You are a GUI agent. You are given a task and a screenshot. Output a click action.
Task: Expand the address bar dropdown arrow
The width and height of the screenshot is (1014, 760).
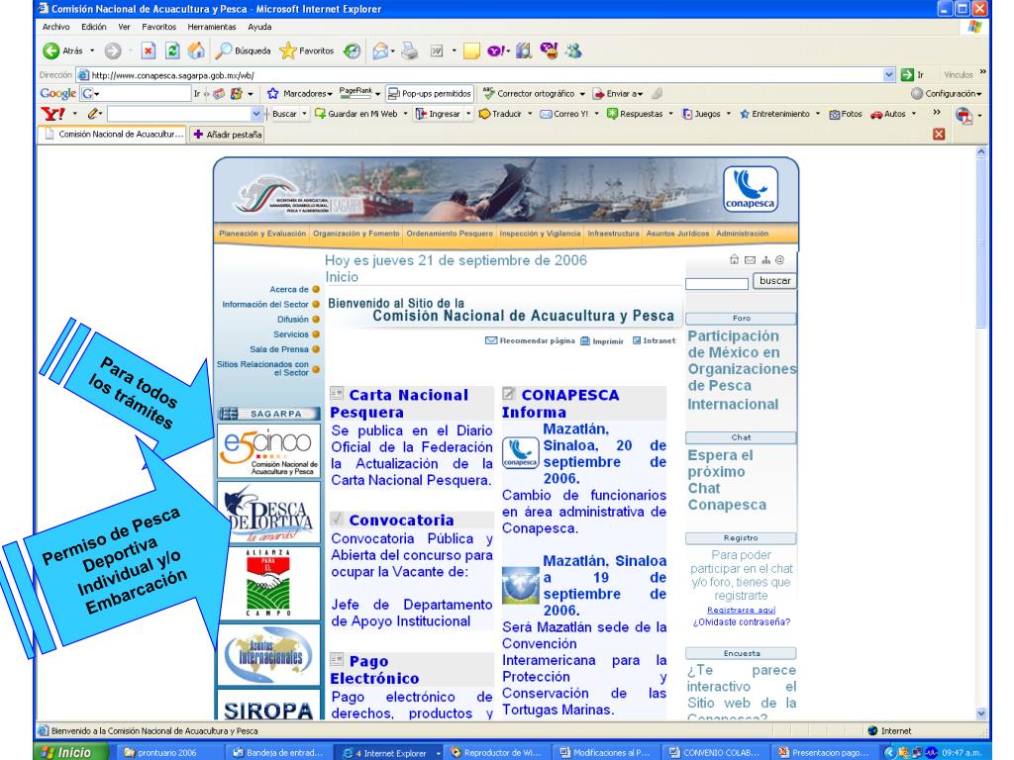[889, 75]
